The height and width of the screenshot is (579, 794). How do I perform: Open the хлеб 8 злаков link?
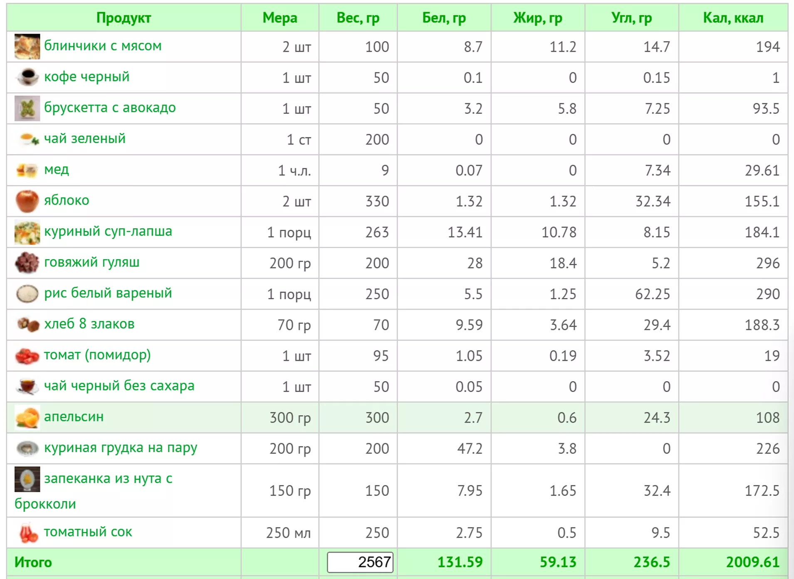pyautogui.click(x=89, y=324)
